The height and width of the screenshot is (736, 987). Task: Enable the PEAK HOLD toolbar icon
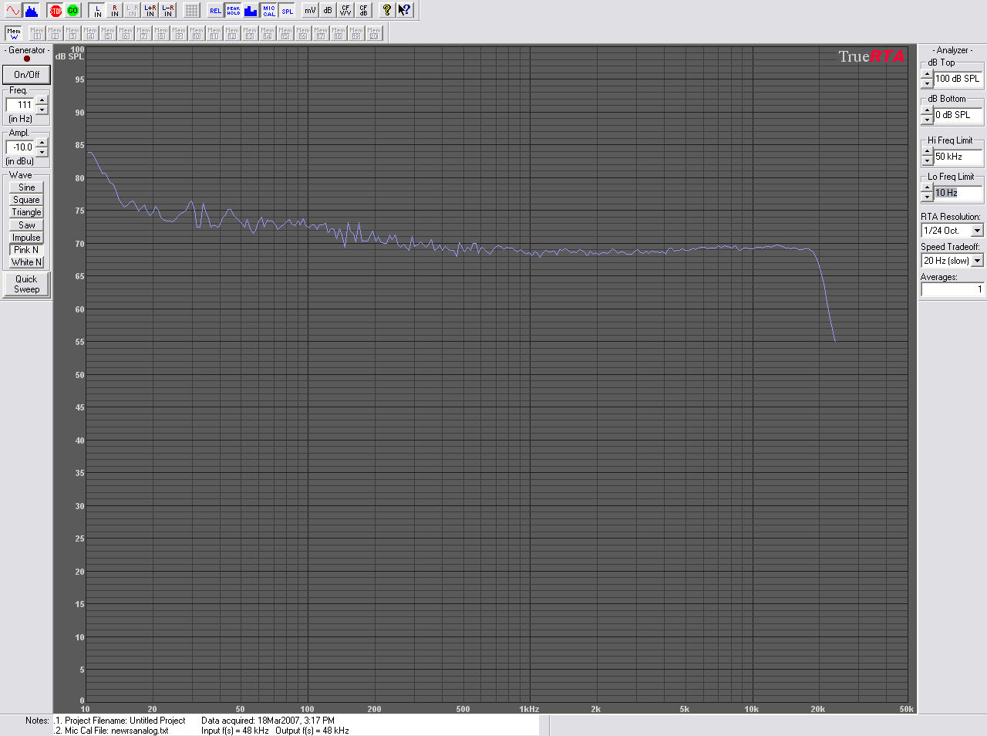coord(233,10)
